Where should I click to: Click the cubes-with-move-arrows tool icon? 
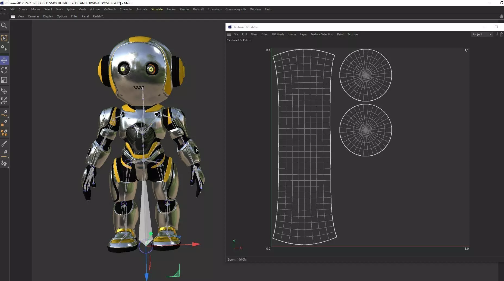click(4, 101)
